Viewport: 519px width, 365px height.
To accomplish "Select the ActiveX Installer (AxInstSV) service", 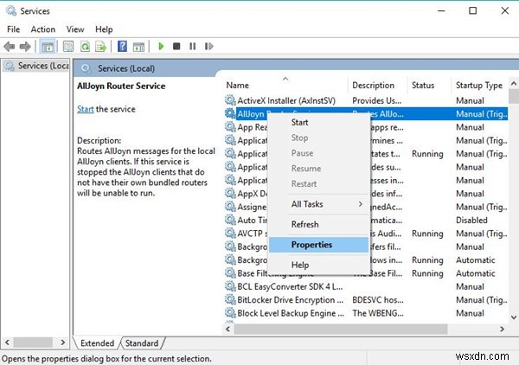I will pyautogui.click(x=286, y=100).
